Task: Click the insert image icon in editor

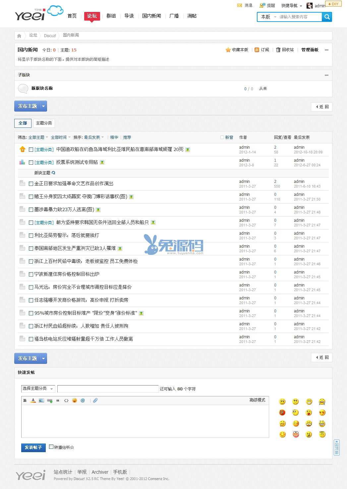Action: [x=41, y=400]
